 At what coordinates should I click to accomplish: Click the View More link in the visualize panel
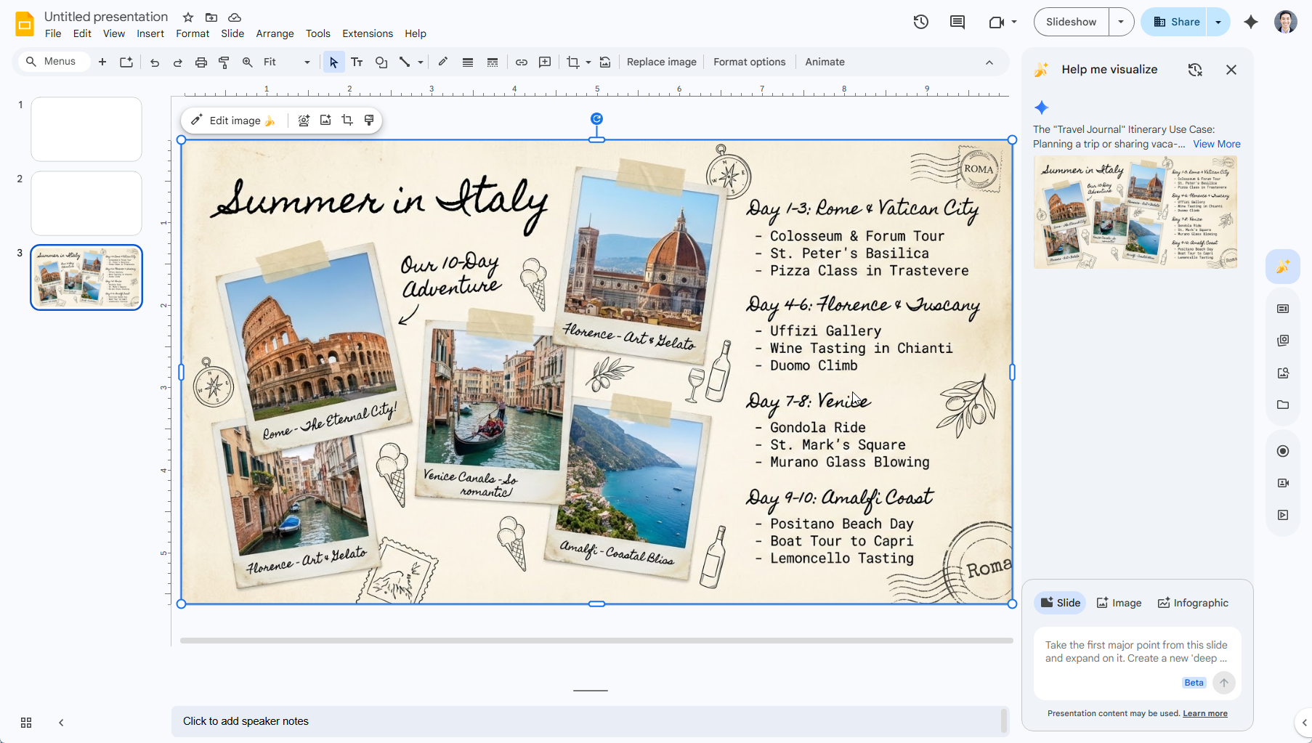(1216, 144)
